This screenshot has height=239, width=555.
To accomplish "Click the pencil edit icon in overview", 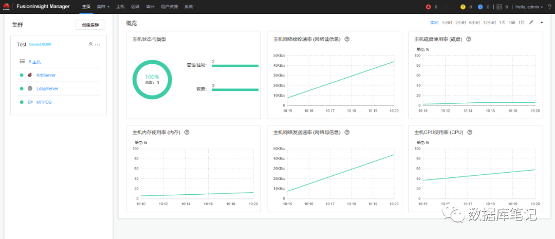I will (531, 23).
